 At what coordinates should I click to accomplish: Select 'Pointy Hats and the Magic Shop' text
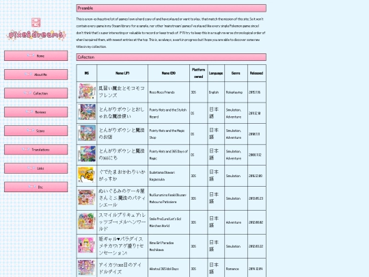point(167,134)
